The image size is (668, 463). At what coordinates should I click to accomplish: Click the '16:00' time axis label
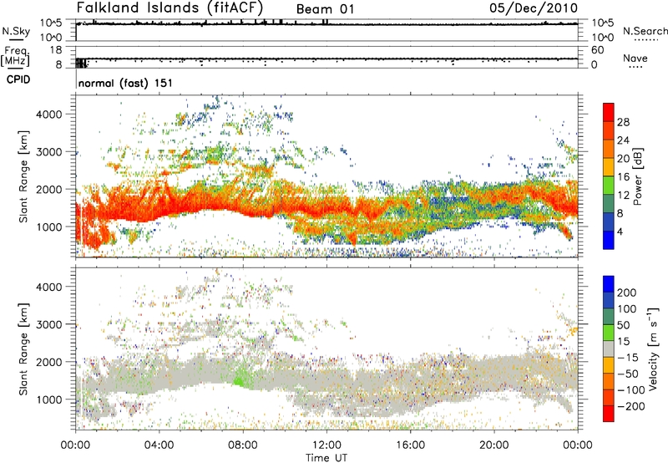point(410,445)
